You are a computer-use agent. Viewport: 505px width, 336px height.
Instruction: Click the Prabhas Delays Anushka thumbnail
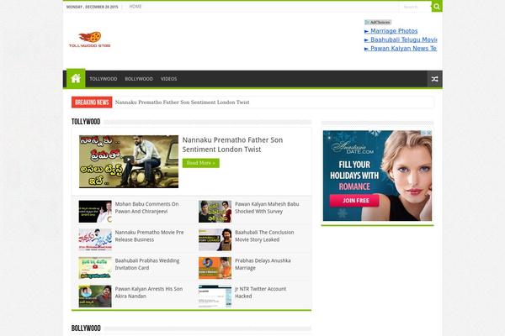[x=215, y=268]
